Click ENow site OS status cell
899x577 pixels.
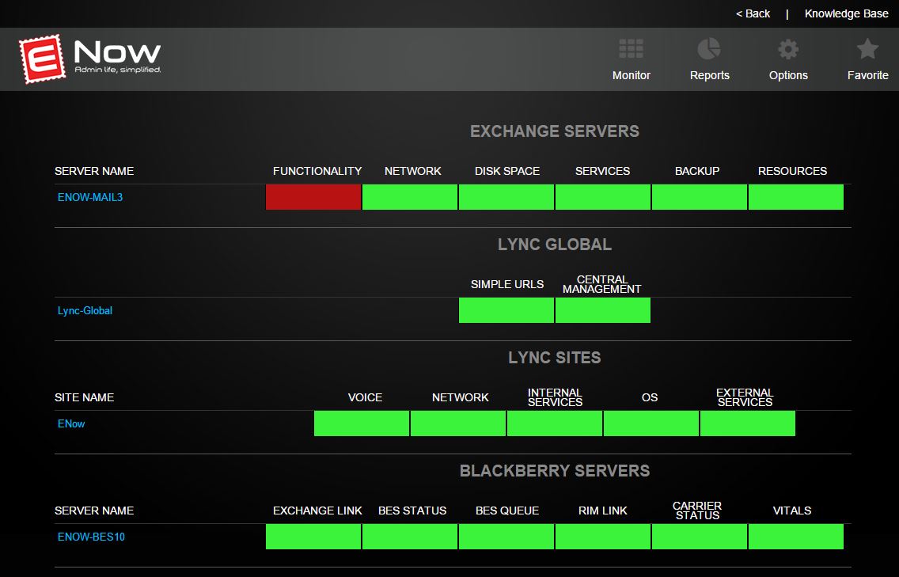click(x=651, y=423)
